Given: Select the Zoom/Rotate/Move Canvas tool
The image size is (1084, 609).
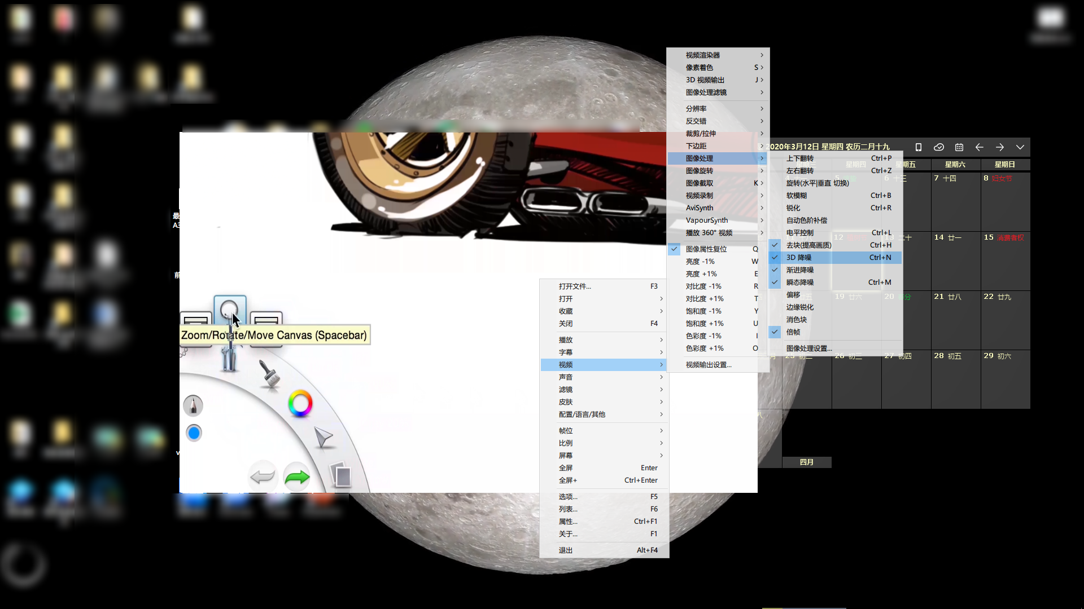Looking at the screenshot, I should pyautogui.click(x=230, y=310).
